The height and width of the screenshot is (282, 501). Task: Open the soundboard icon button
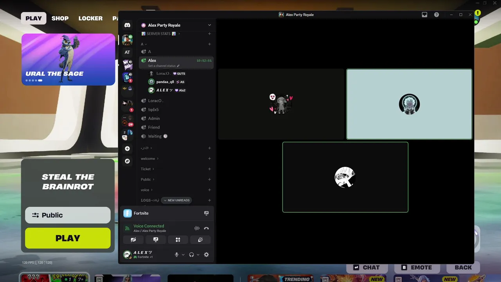(200, 240)
